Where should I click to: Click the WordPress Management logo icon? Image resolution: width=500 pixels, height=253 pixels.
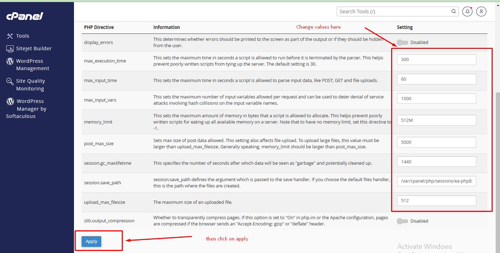click(x=10, y=61)
